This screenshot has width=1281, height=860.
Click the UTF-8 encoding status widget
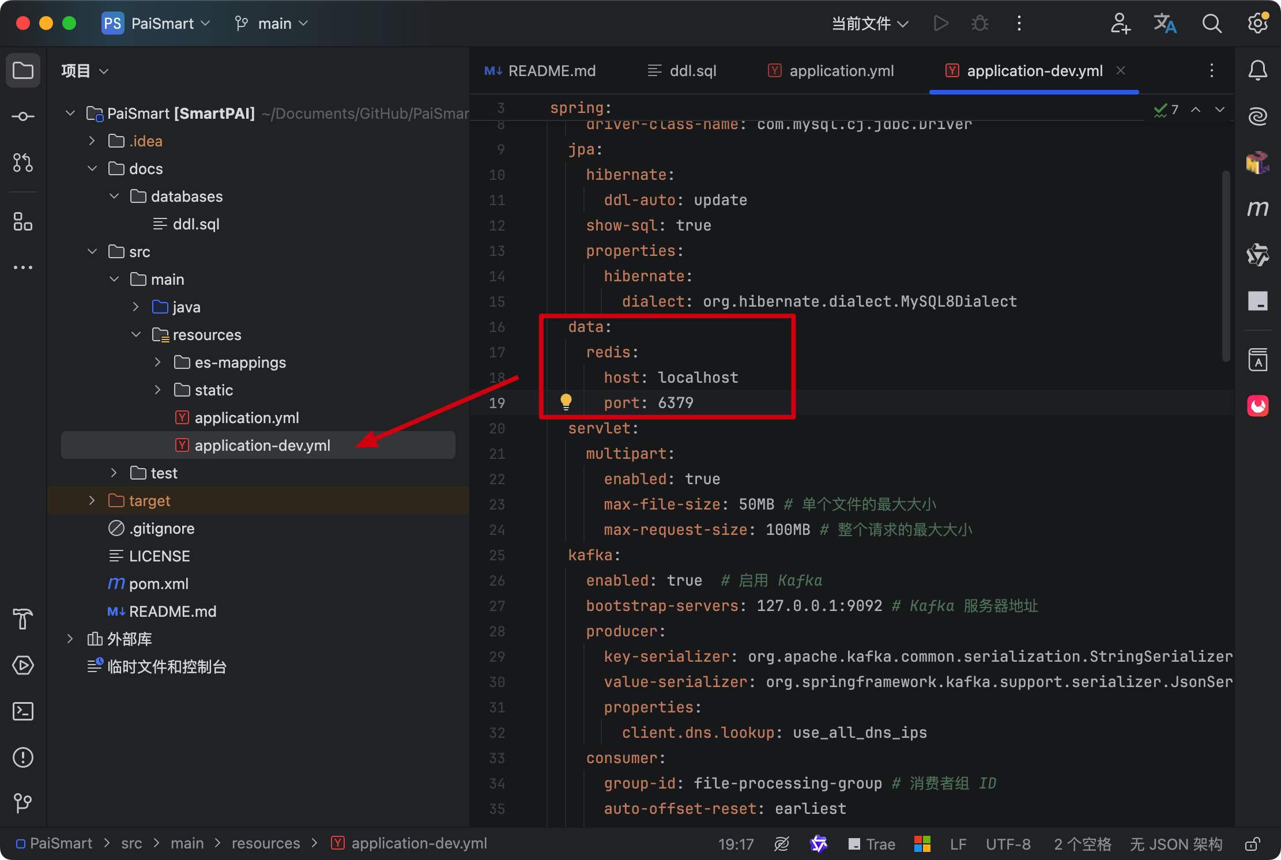click(1008, 844)
